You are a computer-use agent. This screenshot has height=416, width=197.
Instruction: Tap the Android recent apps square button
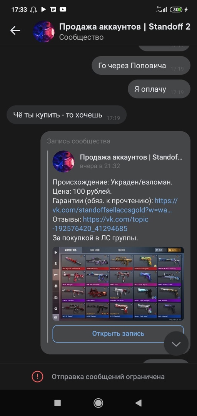(58, 403)
